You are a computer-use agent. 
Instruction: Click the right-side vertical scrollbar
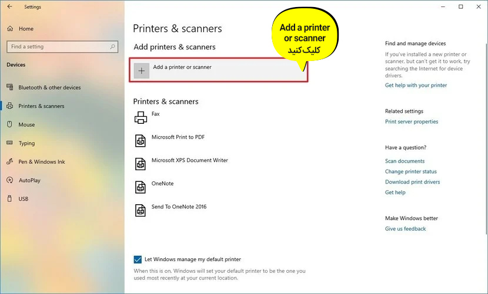[x=486, y=138]
